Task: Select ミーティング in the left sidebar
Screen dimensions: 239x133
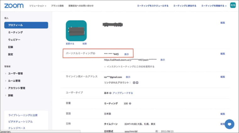Action: (x=15, y=32)
